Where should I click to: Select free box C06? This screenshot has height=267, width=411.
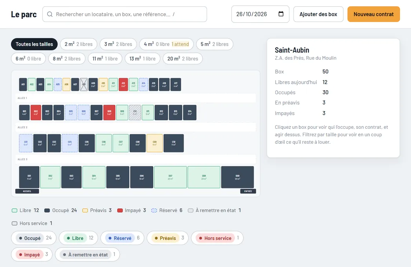[104, 143]
